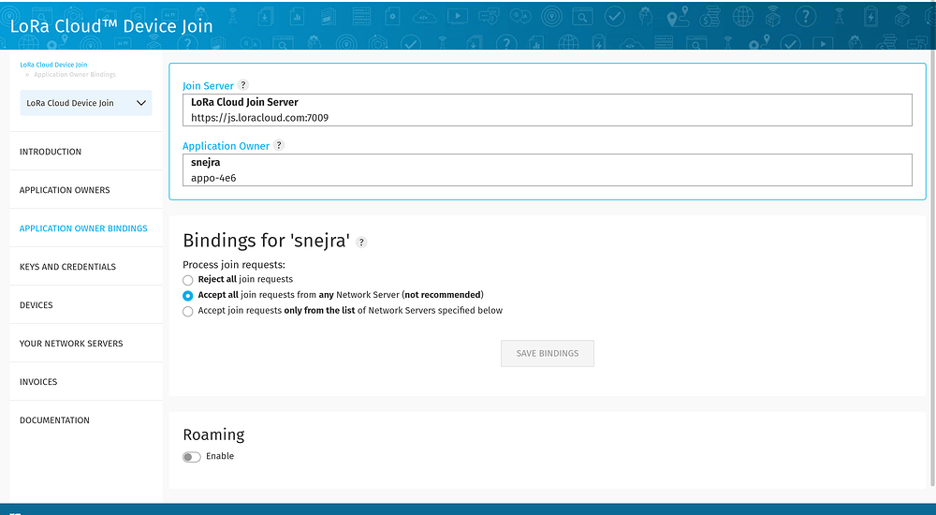Click the https://js.loracloud.com:7009 URL text
The height and width of the screenshot is (515, 936).
coord(259,118)
